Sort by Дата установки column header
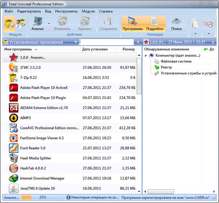This screenshot has height=203, width=219. tap(95, 49)
